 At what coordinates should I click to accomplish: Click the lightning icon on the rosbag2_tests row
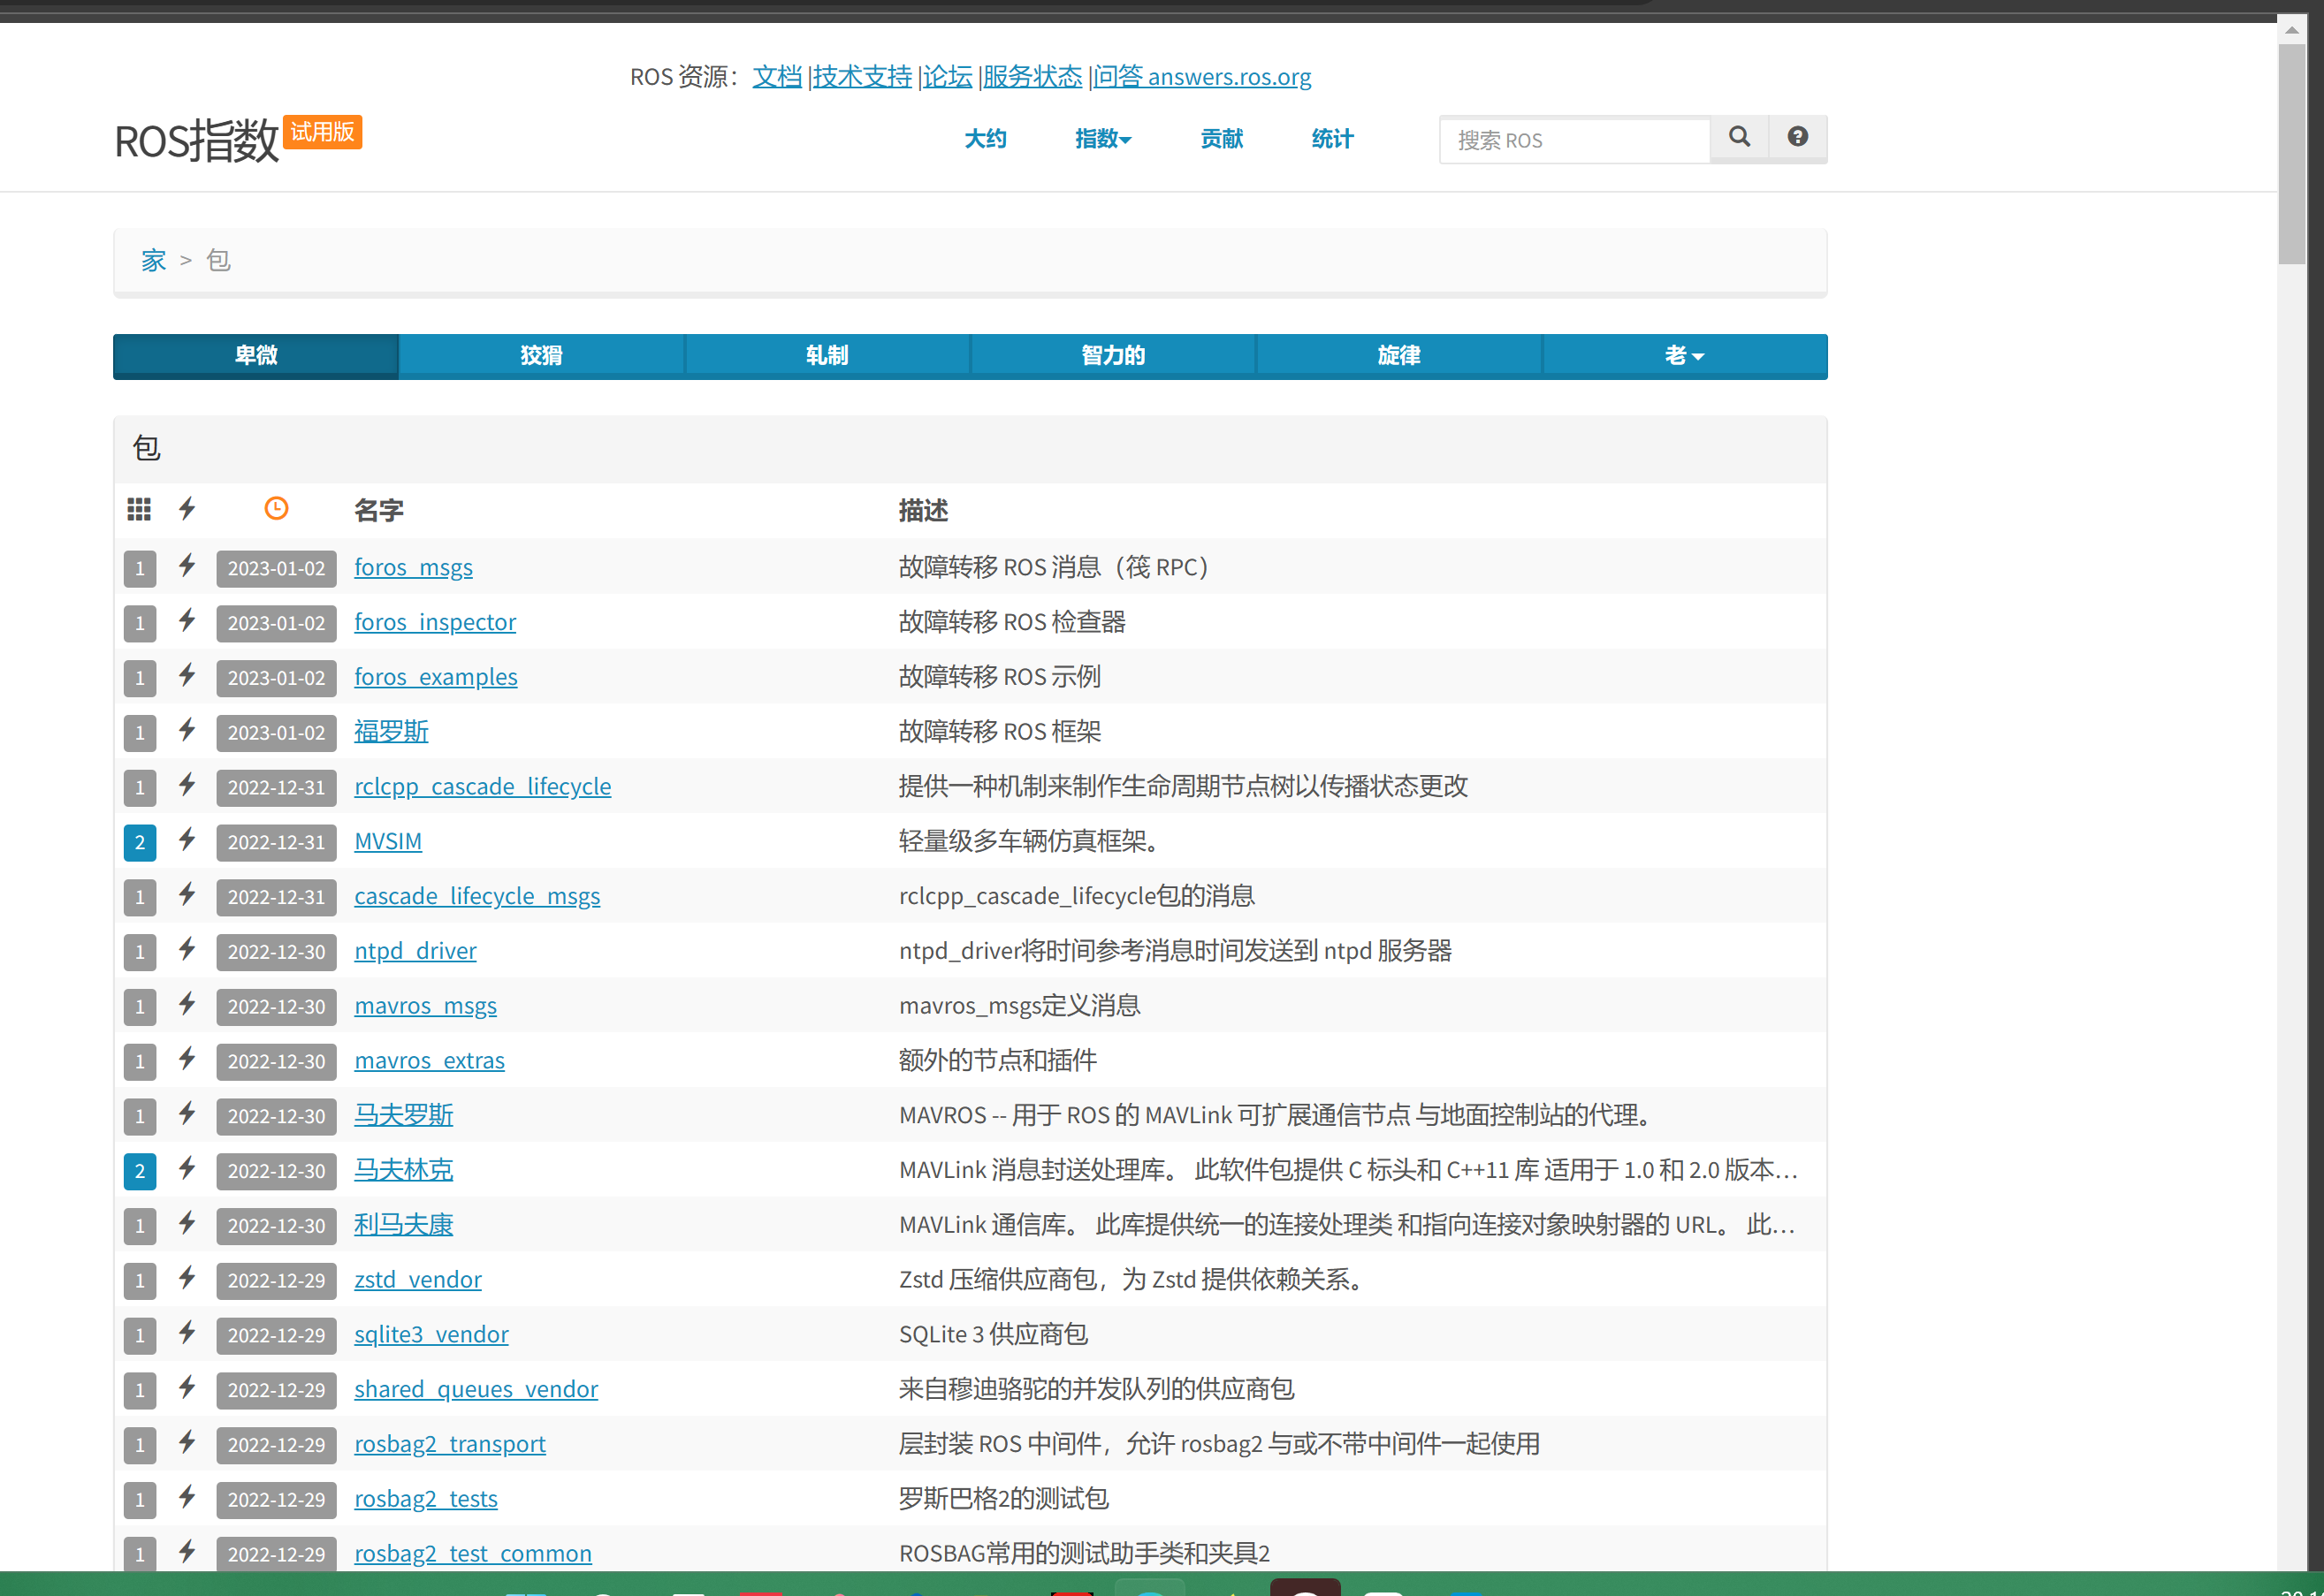(187, 1498)
